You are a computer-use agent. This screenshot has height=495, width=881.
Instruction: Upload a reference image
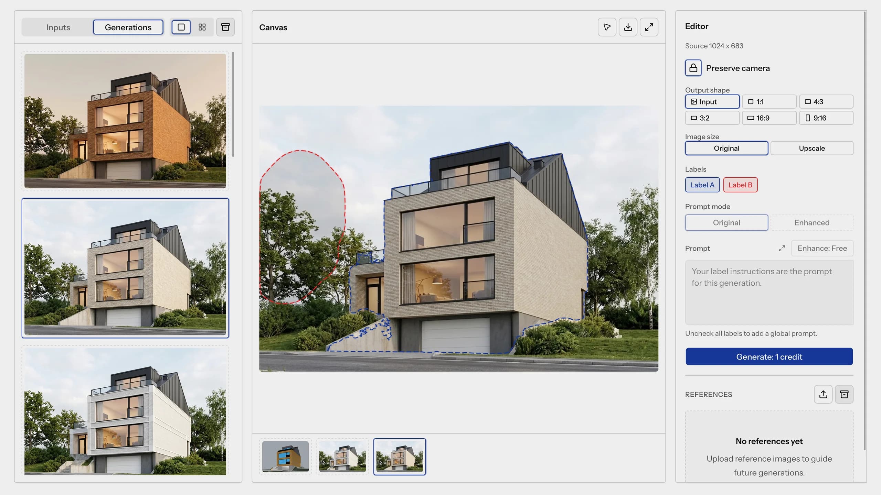point(823,394)
